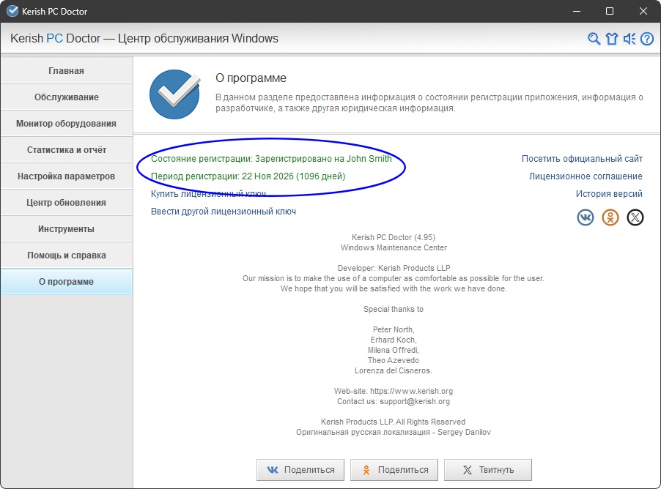Click Web-site https://www.kerish.org text
661x489 pixels.
[394, 392]
